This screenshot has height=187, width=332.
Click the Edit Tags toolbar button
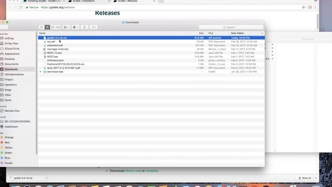tap(93, 27)
